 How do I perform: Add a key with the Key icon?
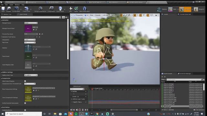pos(71,9)
